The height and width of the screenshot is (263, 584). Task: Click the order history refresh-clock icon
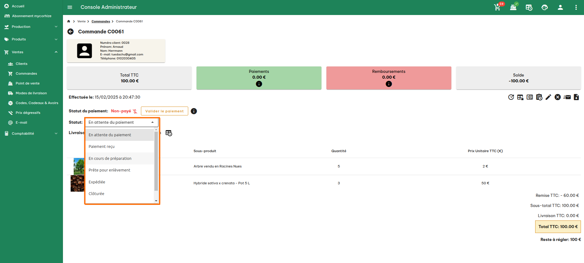coord(511,97)
